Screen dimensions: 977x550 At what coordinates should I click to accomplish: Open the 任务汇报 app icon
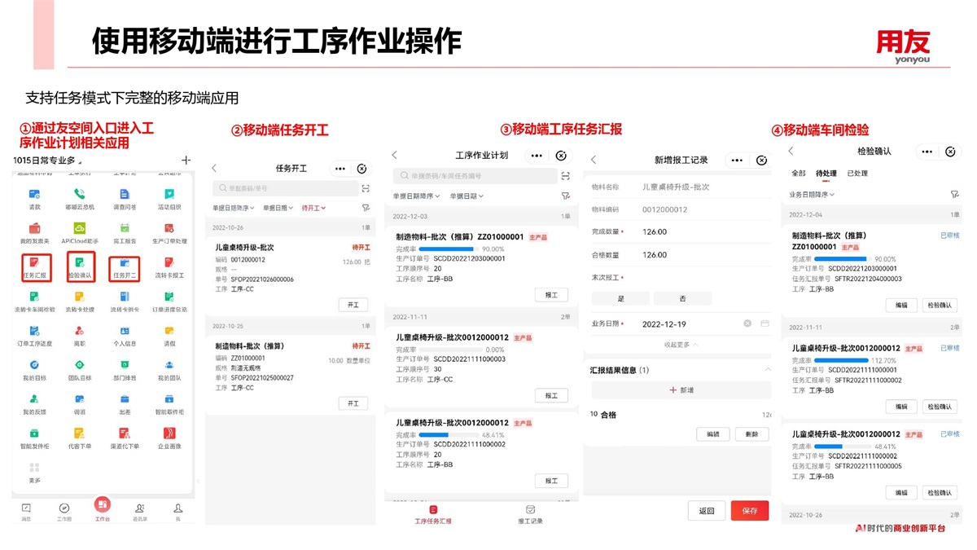pos(36,267)
